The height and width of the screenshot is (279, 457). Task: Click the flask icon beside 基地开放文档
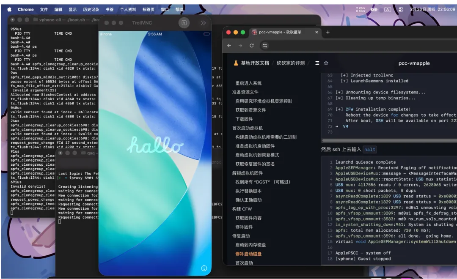236,63
